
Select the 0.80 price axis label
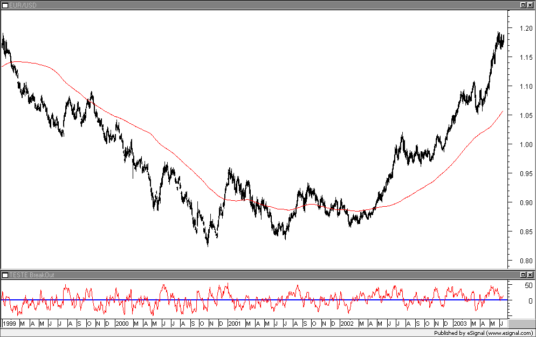(x=526, y=261)
